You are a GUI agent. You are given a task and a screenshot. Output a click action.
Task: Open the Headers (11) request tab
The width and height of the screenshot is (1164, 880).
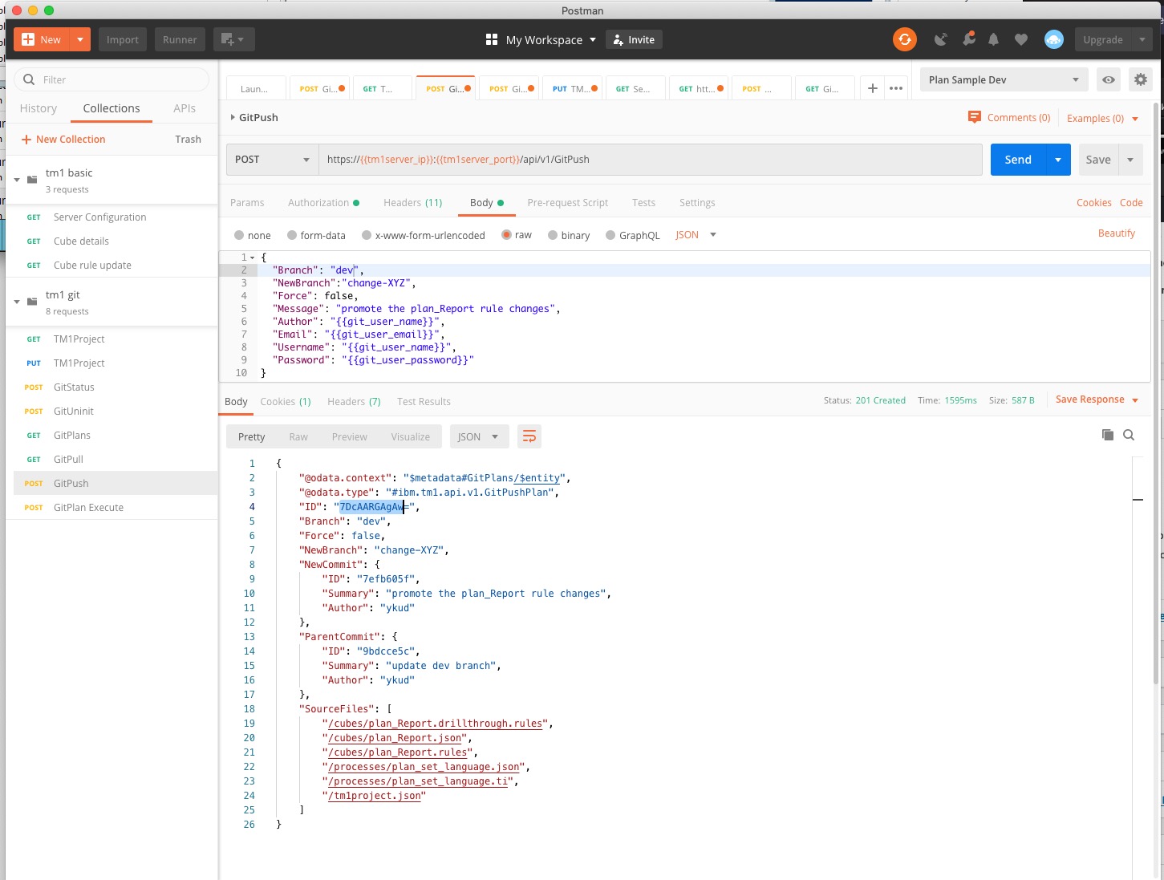pos(413,203)
